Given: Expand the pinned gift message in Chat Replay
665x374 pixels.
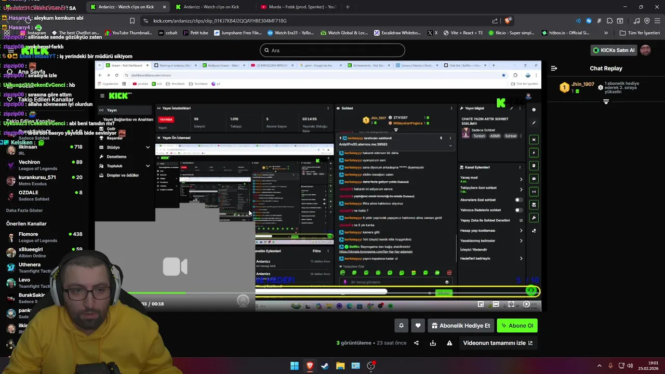Looking at the screenshot, I should pos(606,102).
